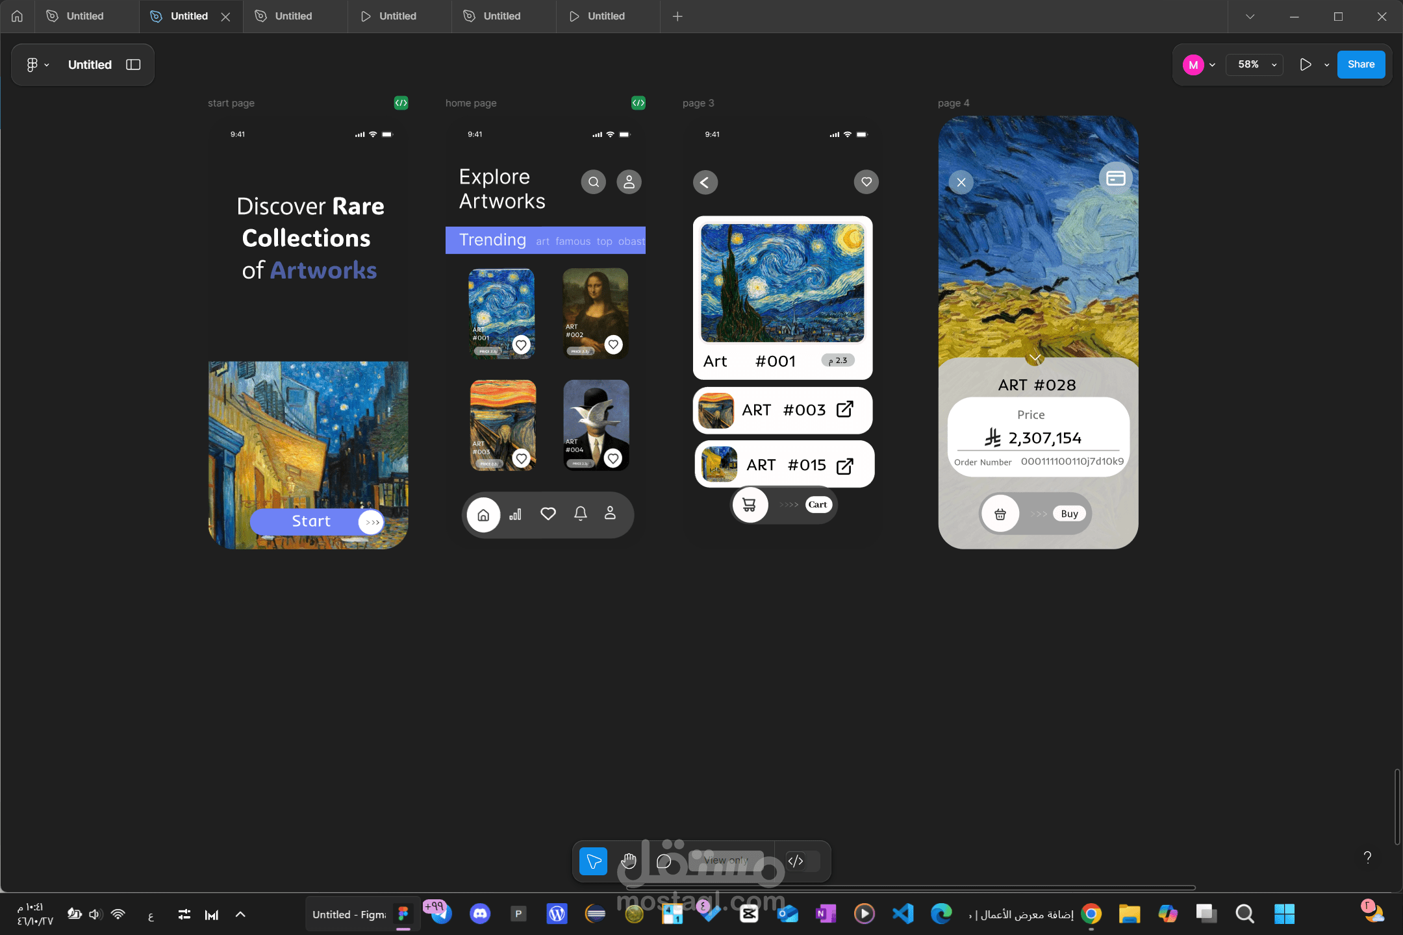Favorite the ART #002 card heart
The height and width of the screenshot is (935, 1403).
click(613, 344)
